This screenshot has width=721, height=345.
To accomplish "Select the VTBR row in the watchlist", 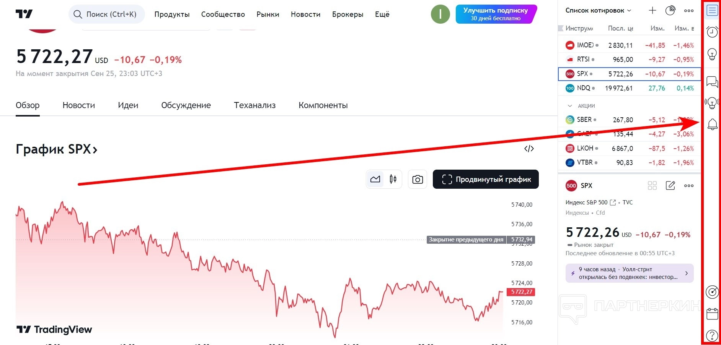I will tap(630, 163).
